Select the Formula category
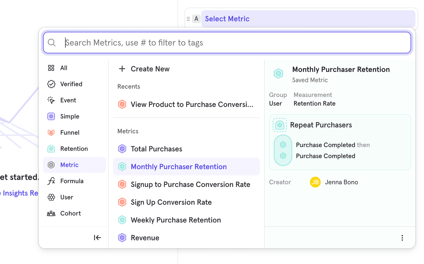 point(72,181)
